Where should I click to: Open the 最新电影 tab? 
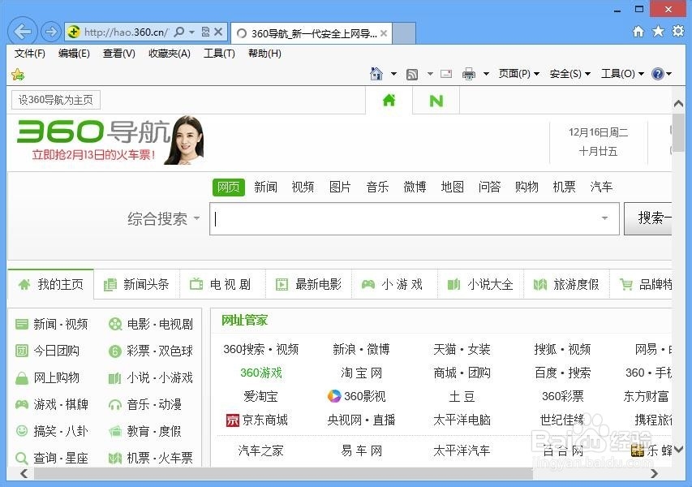tap(308, 284)
